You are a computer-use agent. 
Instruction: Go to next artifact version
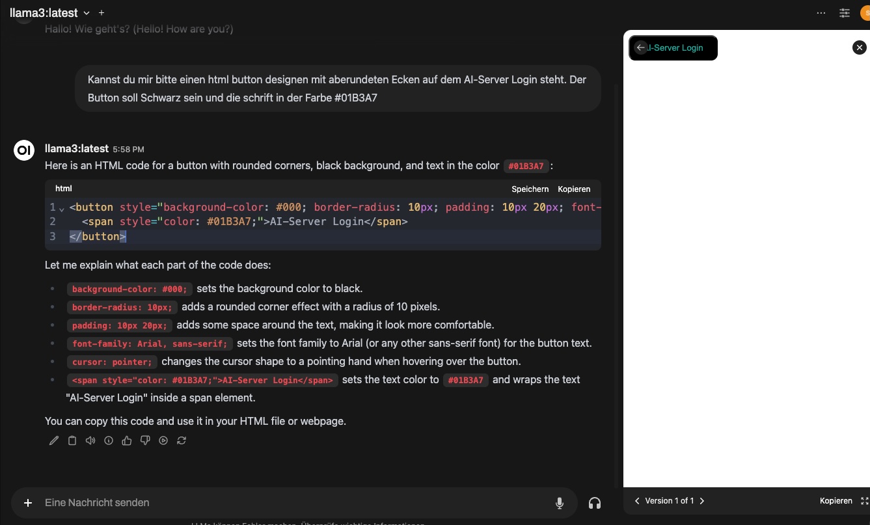tap(702, 501)
